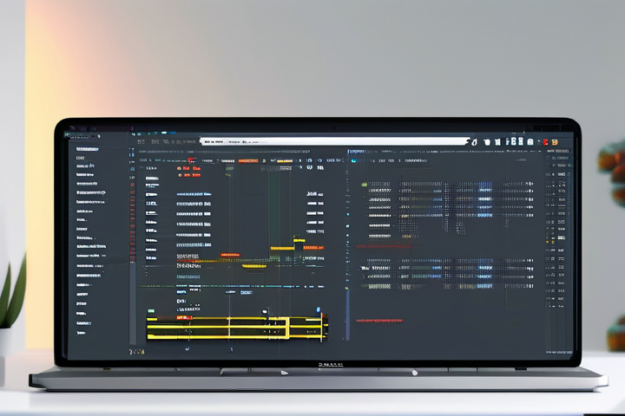625x416 pixels.
Task: Click the leftmost white icon right of address bar
Action: point(475,141)
